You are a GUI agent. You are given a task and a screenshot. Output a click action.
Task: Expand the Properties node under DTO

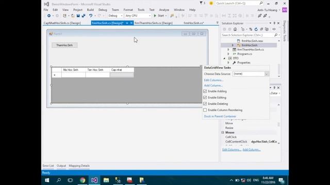click(228, 63)
